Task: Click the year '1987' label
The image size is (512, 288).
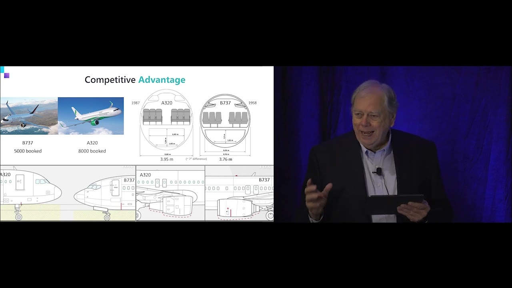Action: (x=136, y=103)
